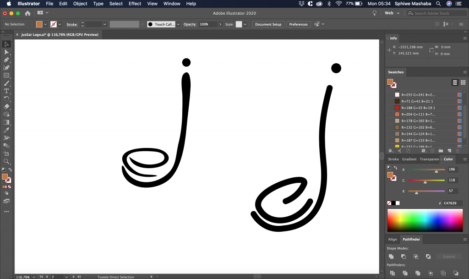
Task: Activate the Type tool
Action: 6,91
